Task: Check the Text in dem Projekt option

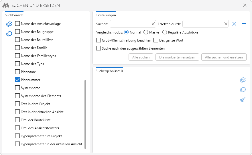Action: click(17, 104)
